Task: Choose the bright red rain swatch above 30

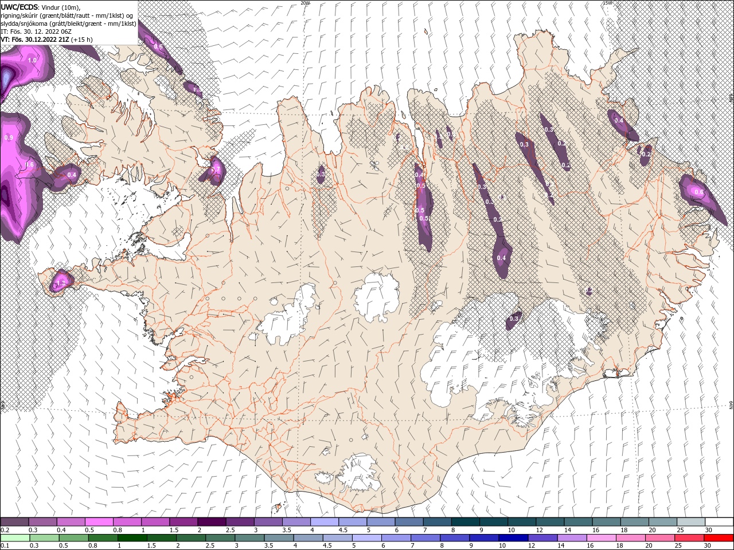Action: pyautogui.click(x=719, y=538)
